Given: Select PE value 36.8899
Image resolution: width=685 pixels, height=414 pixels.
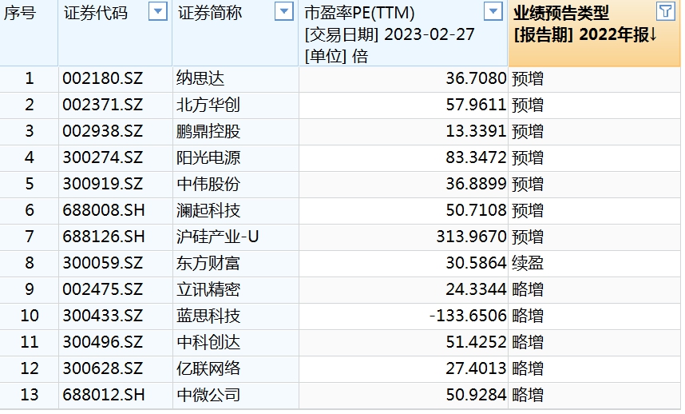Looking at the screenshot, I should [x=476, y=184].
